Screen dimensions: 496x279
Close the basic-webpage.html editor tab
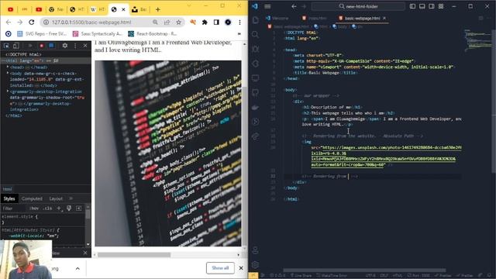coord(384,19)
